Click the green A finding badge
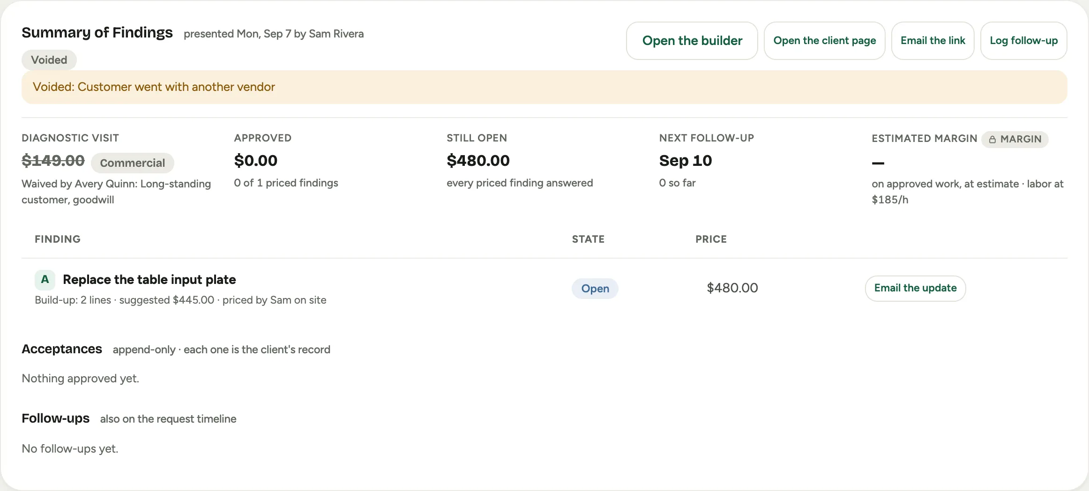The image size is (1089, 491). [45, 280]
